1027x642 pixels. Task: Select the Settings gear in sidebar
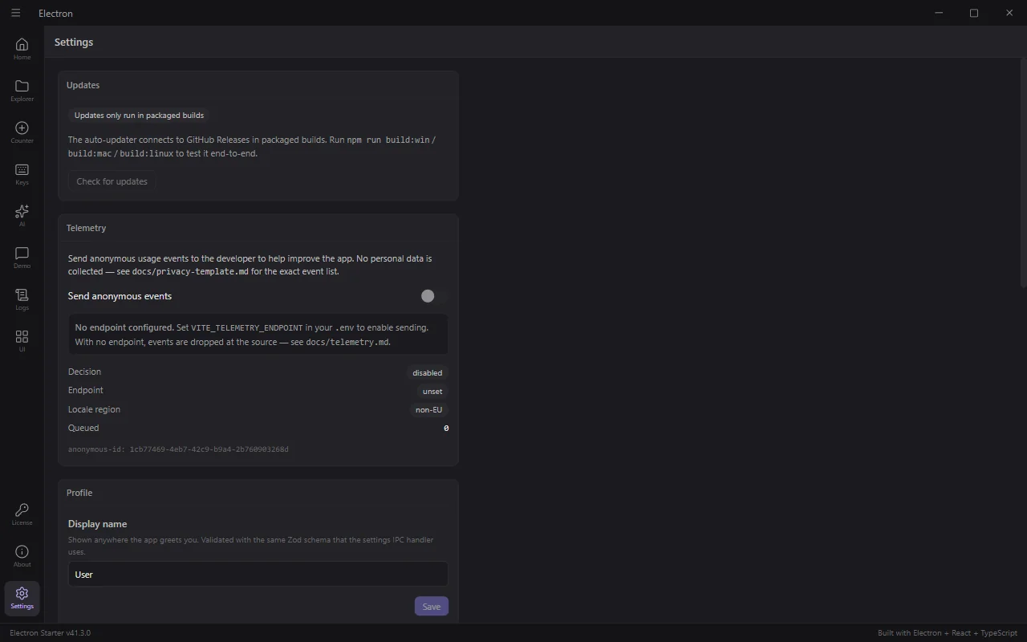click(22, 598)
